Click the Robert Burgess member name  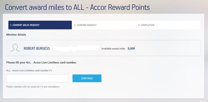[x=37, y=48]
